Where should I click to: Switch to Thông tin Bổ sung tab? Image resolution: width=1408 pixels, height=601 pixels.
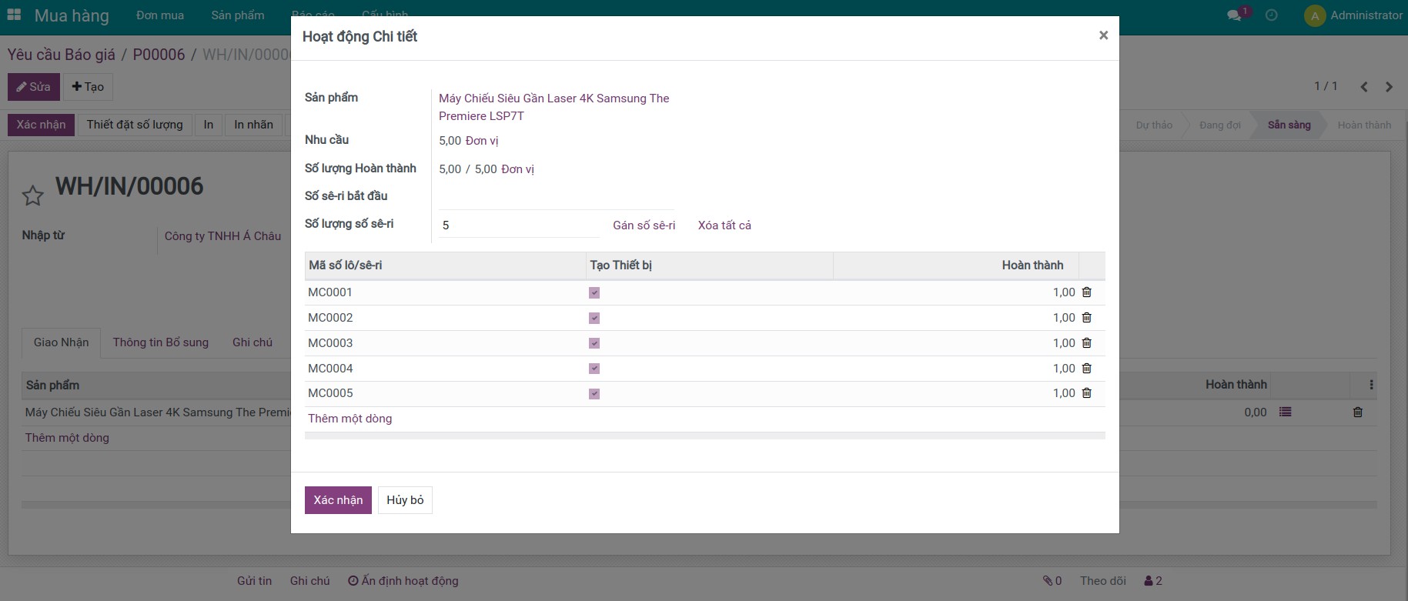coord(160,342)
